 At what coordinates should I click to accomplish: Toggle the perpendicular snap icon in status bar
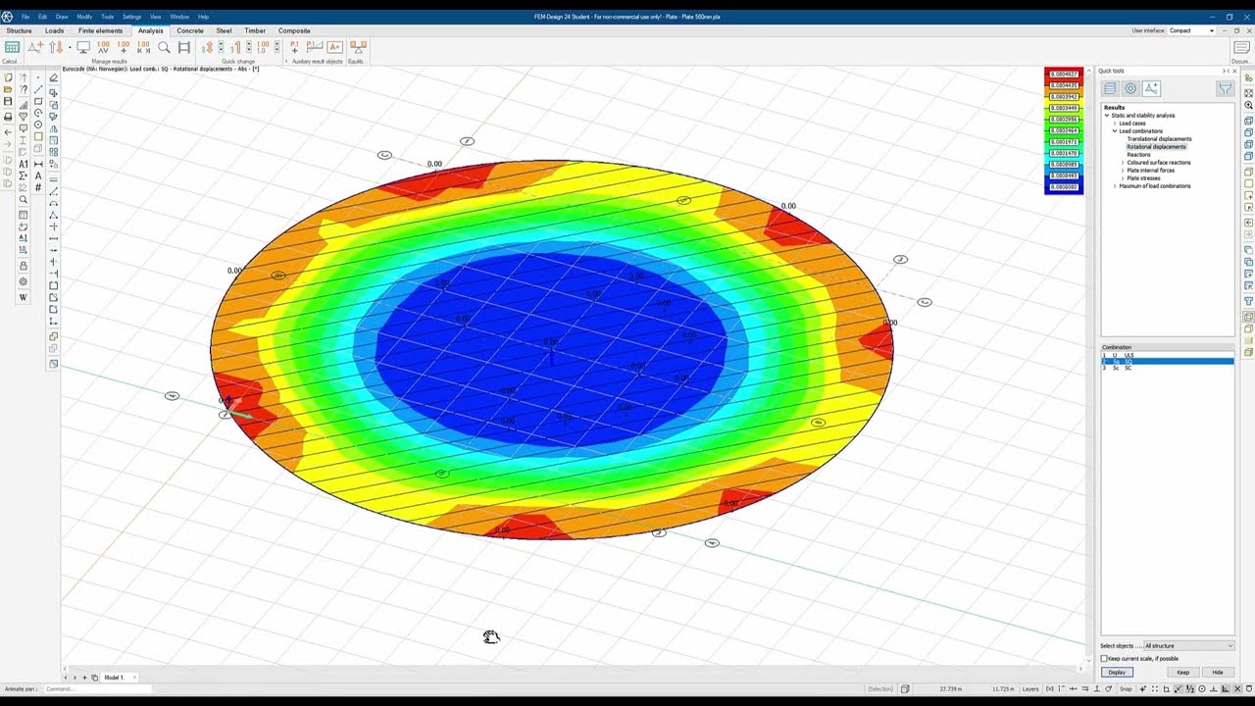pos(1214,688)
